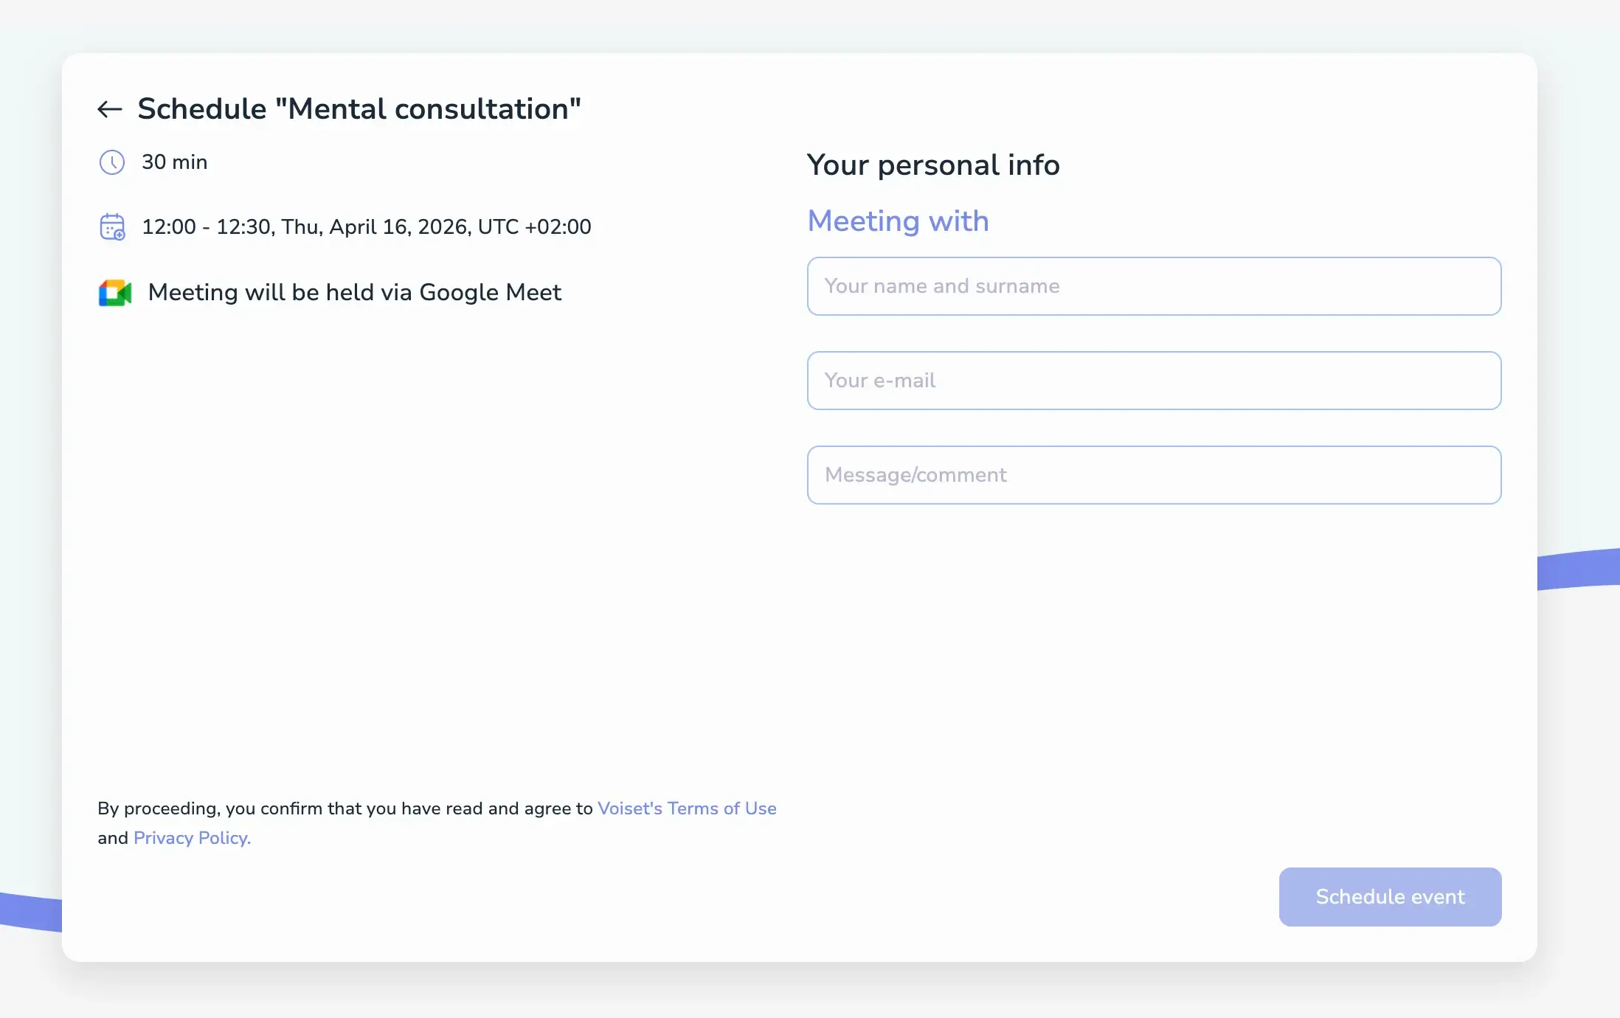Viewport: 1620px width, 1018px height.
Task: Click the "30 min" duration text
Action: 174,162
